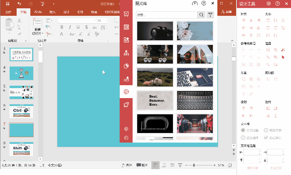Toggle bold text formatting in the ribbon
291x175 pixels.
coord(61,27)
